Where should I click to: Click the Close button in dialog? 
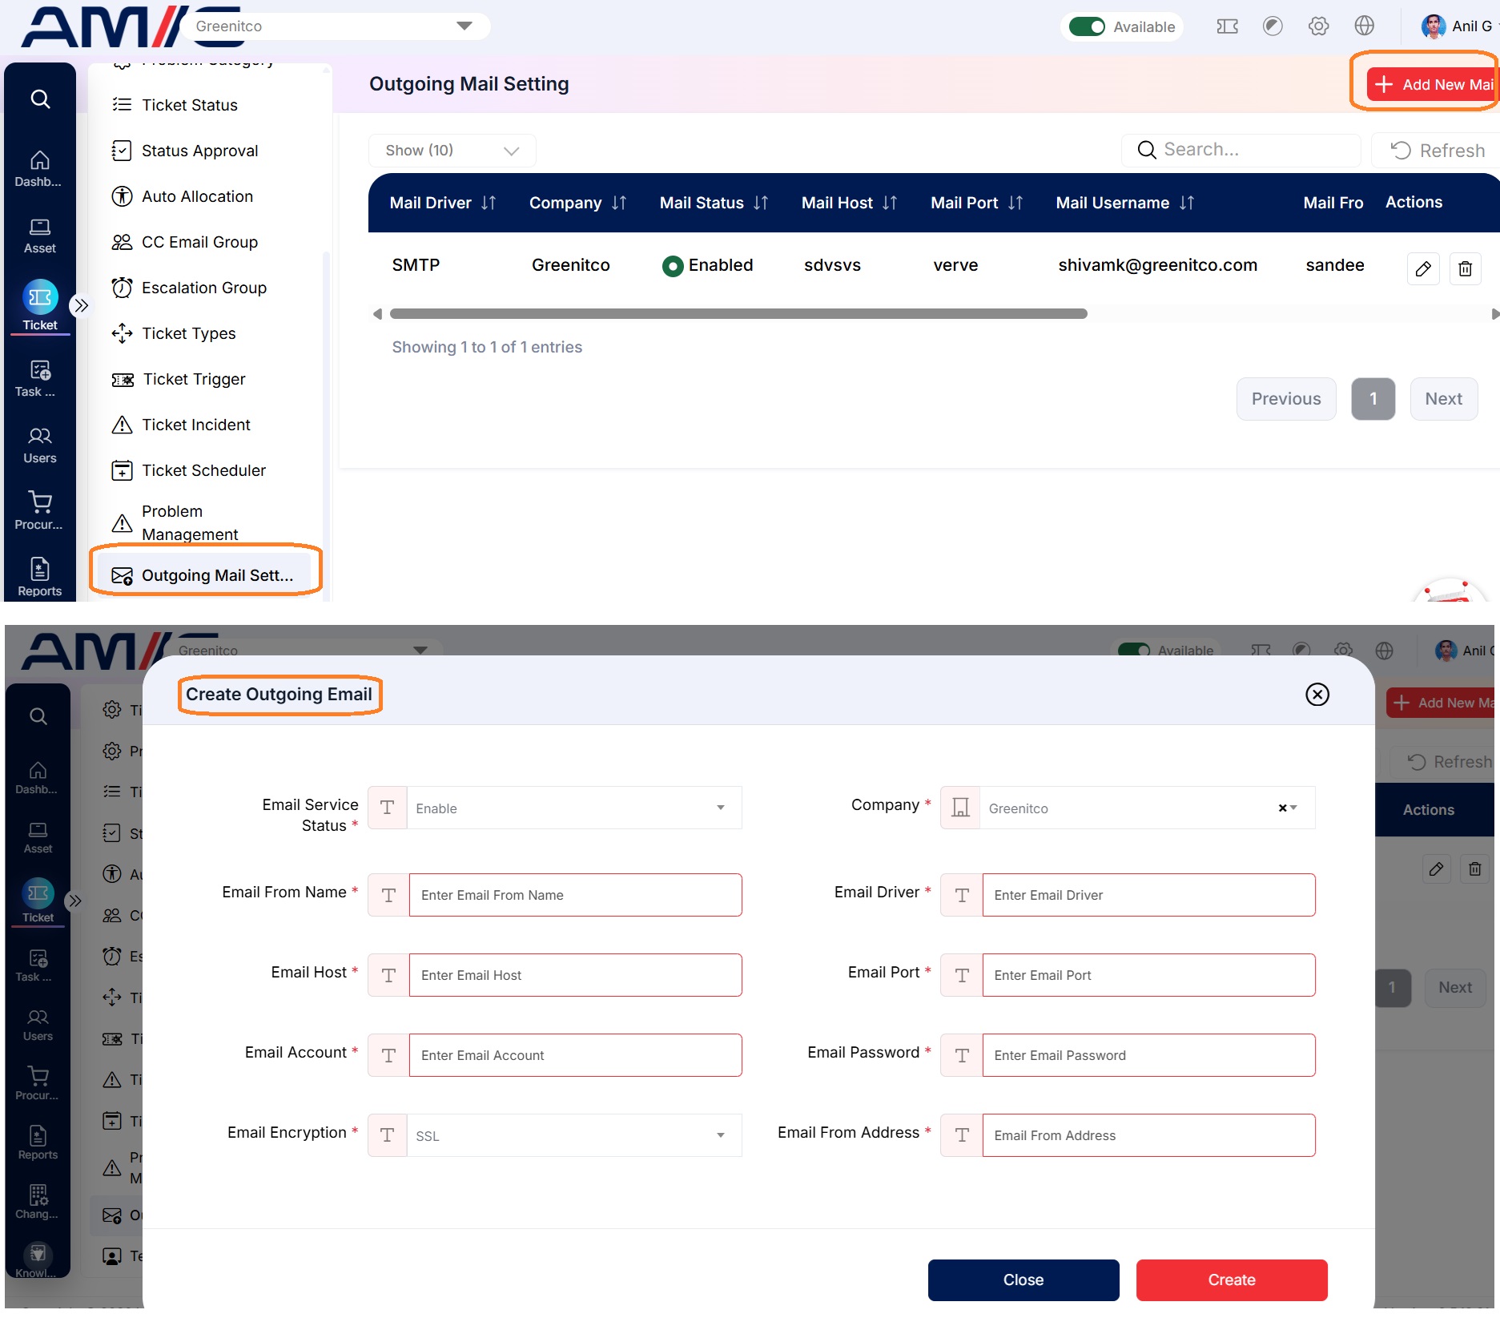(1023, 1280)
